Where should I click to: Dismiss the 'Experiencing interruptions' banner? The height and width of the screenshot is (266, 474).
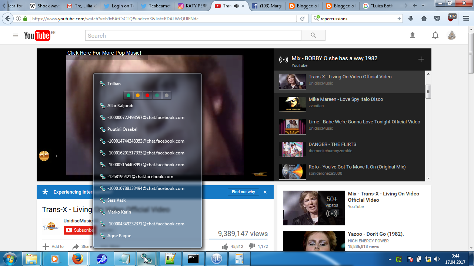click(265, 192)
